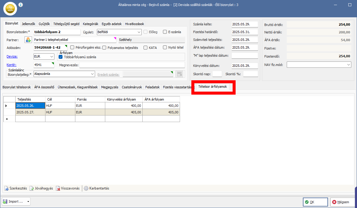The image size is (357, 208).
Task: Click the Visszavonás revoke icon
Action: point(58,188)
